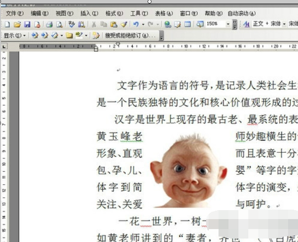Open the 自动滚动(A) menu
The image size is (298, 242).
pos(241,13)
